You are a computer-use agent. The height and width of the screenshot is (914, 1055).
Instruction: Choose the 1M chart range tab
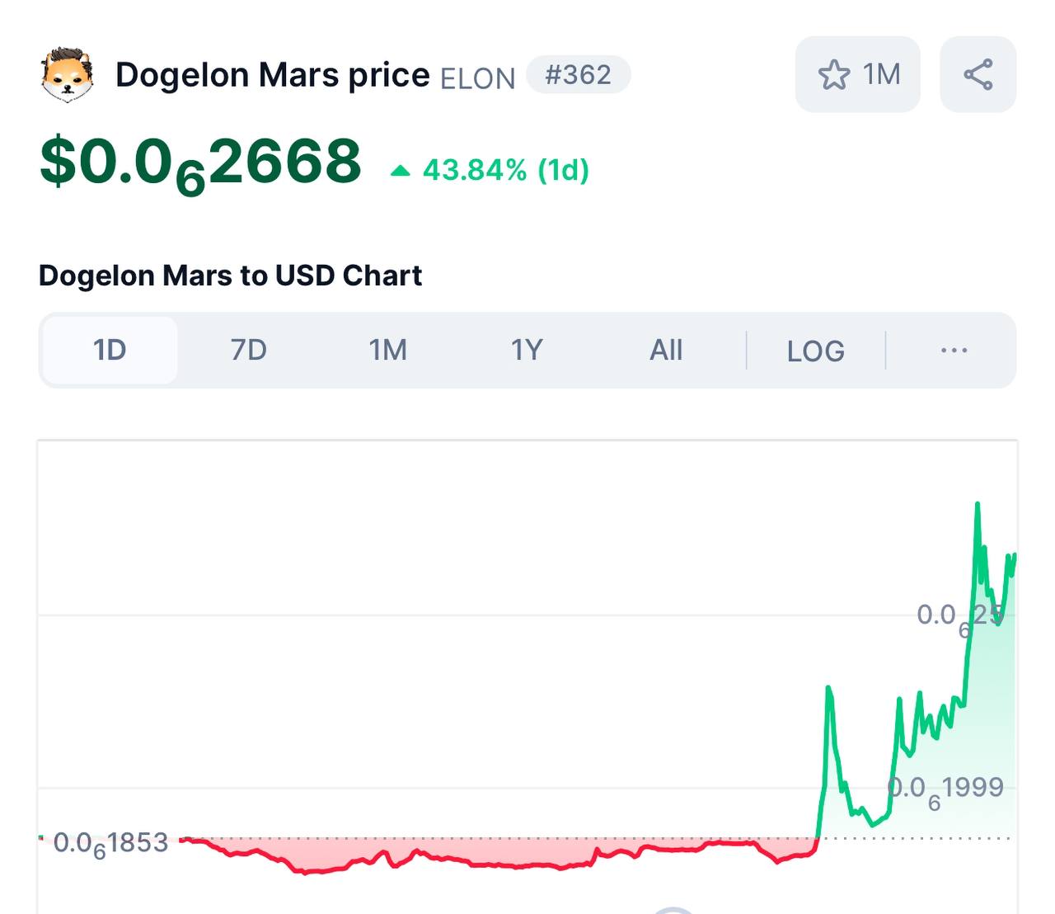tap(387, 351)
